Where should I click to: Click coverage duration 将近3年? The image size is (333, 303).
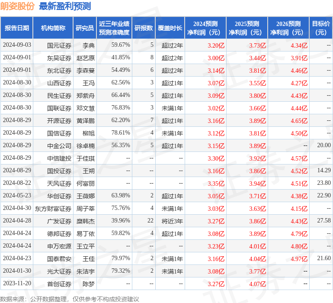click(x=172, y=221)
